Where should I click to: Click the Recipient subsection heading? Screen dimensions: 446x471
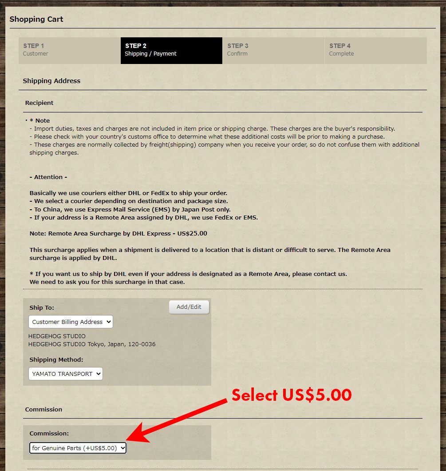tap(39, 103)
